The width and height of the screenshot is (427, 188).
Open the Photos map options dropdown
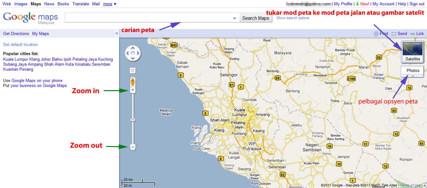tap(413, 72)
